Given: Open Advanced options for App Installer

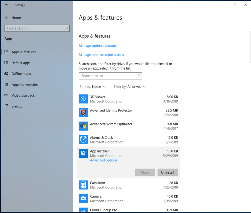Looking at the screenshot, I should click(x=103, y=160).
